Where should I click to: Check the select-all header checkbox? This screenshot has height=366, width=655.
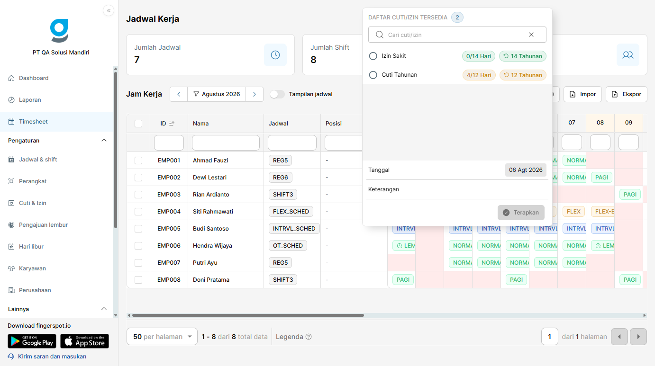click(x=138, y=124)
